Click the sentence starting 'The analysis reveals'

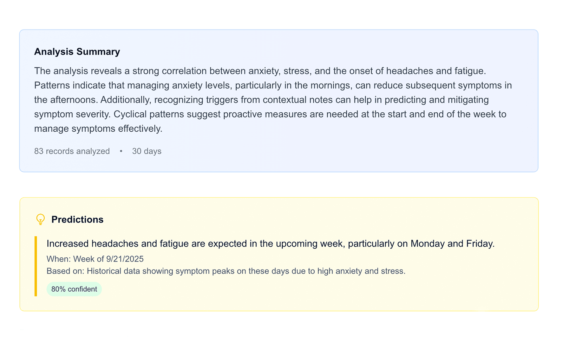(x=260, y=71)
